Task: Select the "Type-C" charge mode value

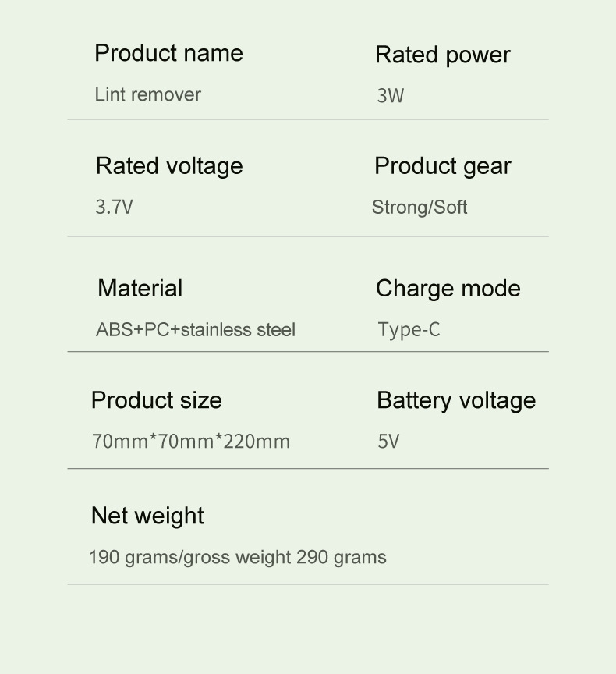Action: (409, 329)
